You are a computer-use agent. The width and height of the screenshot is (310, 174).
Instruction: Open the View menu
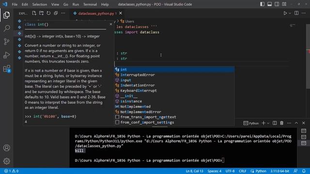(55, 4)
